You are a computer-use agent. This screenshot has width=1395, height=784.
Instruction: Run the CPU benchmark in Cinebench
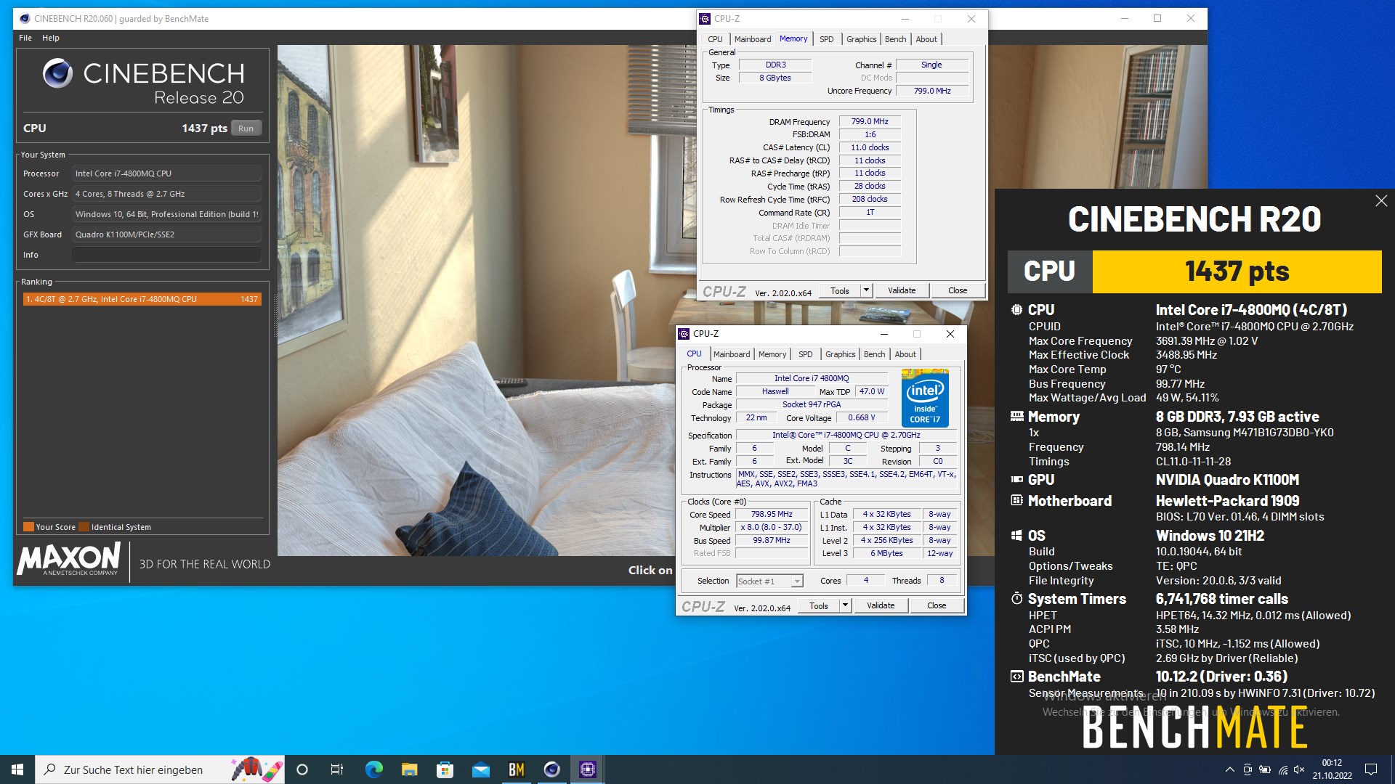click(246, 128)
